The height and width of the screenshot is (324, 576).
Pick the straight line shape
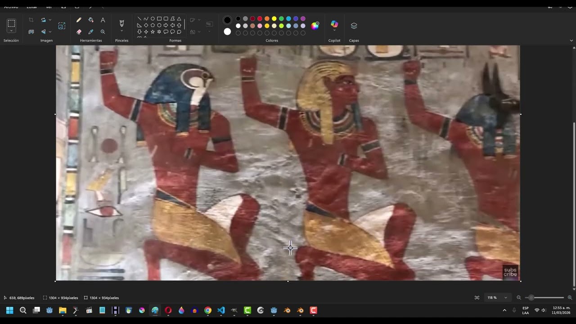(x=139, y=18)
